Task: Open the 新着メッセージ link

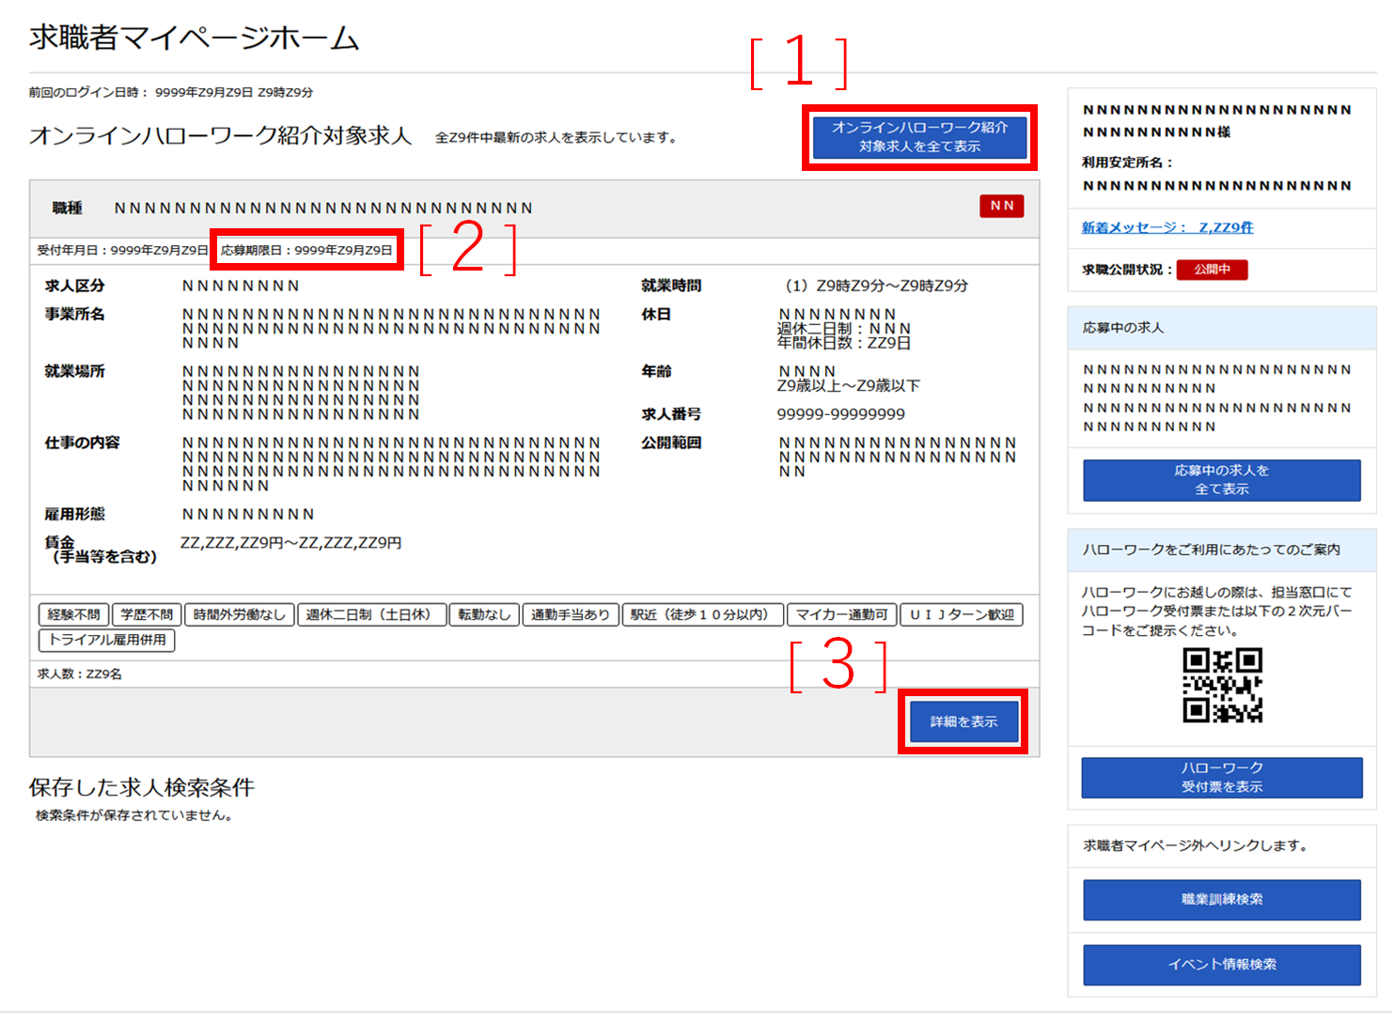Action: point(1167,227)
